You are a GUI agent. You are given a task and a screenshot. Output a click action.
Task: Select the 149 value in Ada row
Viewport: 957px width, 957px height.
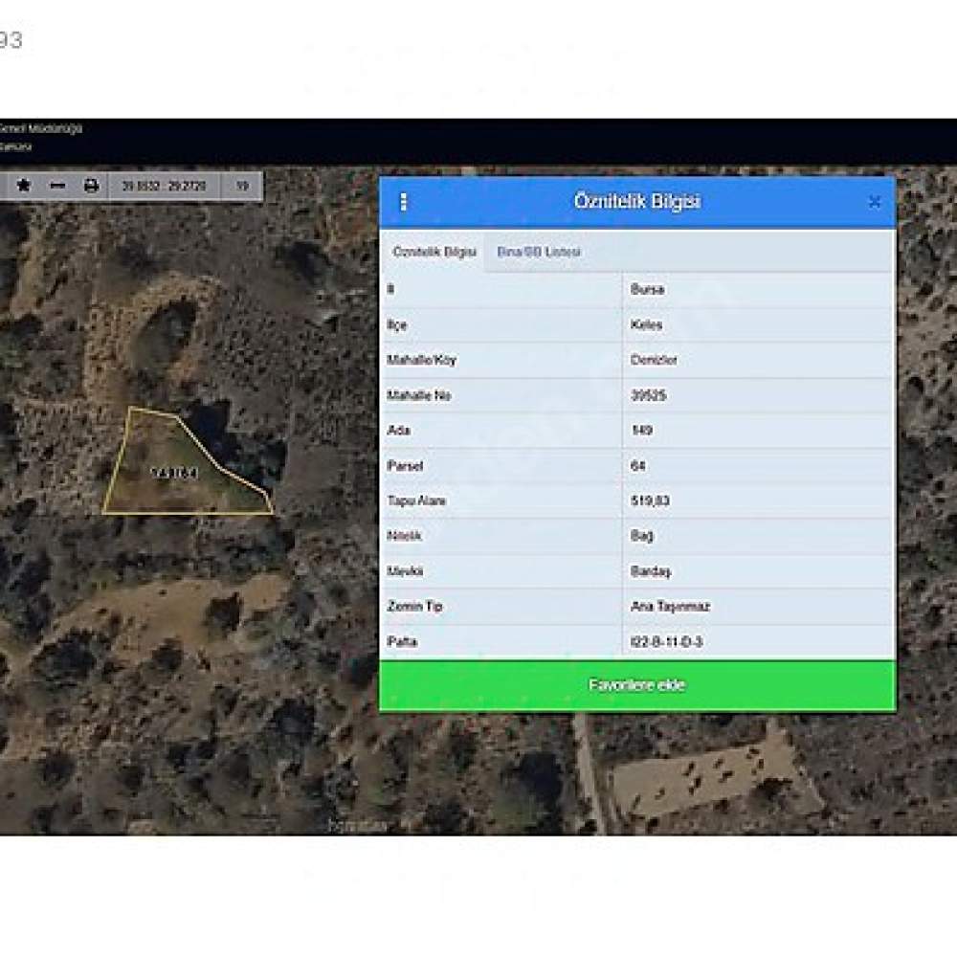click(x=641, y=431)
